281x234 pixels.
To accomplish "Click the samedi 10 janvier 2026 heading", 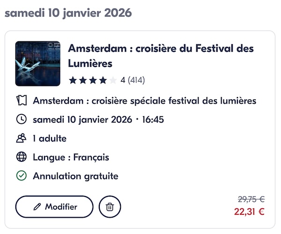I will (x=68, y=13).
